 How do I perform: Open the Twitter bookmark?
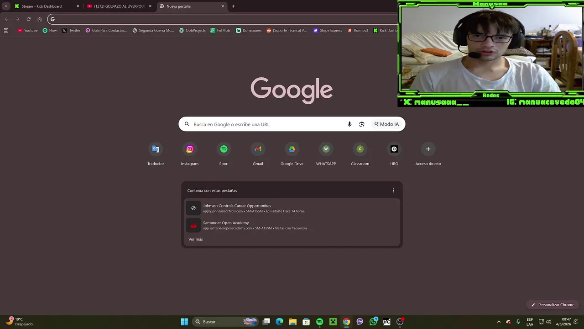pos(71,31)
